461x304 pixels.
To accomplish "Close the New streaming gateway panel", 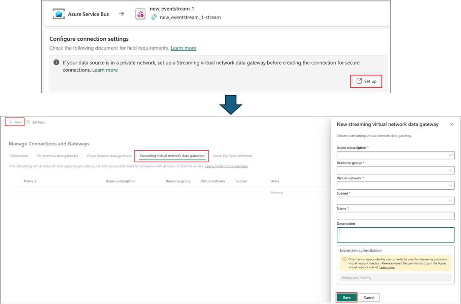I will 452,124.
